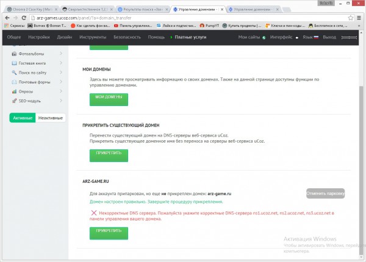Expand the Почтовые формы chevron
Screen dimensions: 366x262
point(61,82)
